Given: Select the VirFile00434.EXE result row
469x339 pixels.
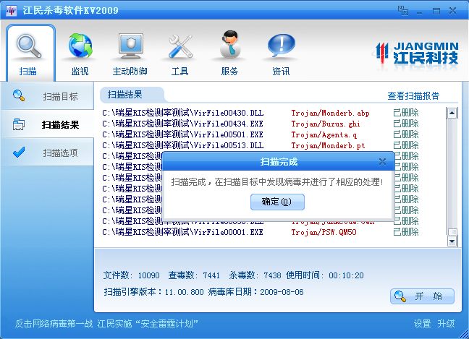Looking at the screenshot, I should (x=261, y=124).
